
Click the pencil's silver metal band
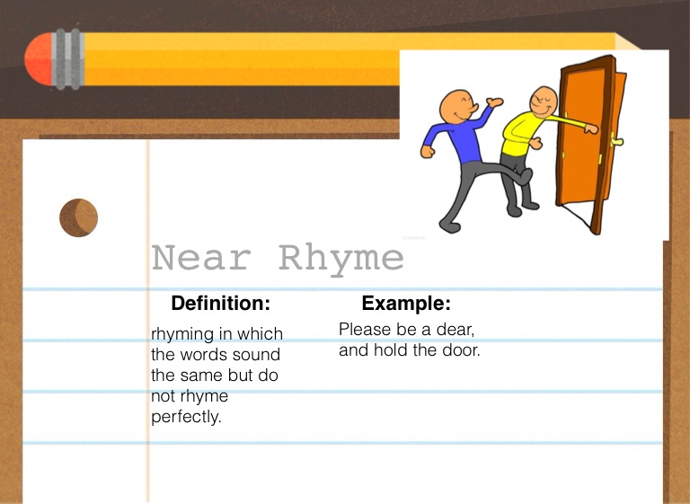click(x=66, y=60)
